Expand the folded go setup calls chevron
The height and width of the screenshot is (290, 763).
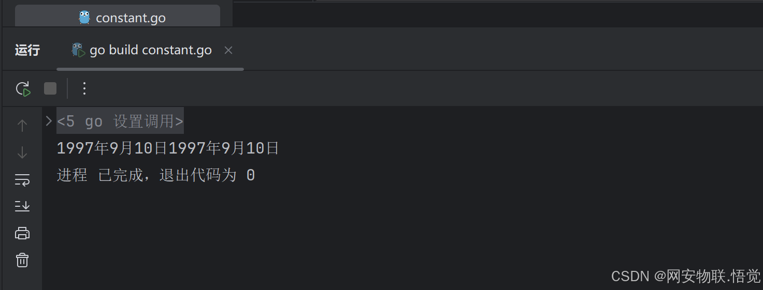coord(49,121)
